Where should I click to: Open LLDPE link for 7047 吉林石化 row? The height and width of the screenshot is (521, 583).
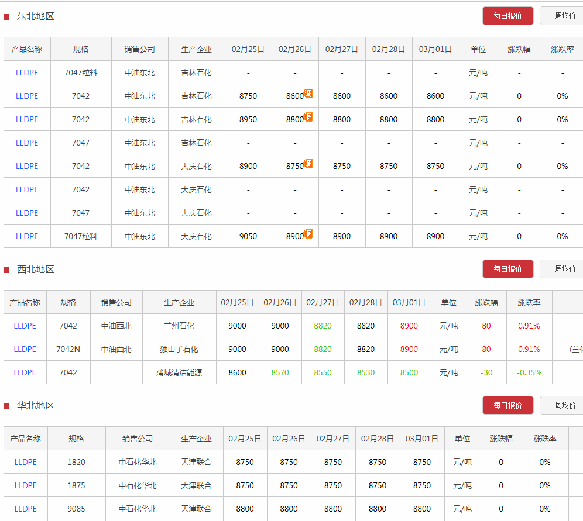[27, 143]
